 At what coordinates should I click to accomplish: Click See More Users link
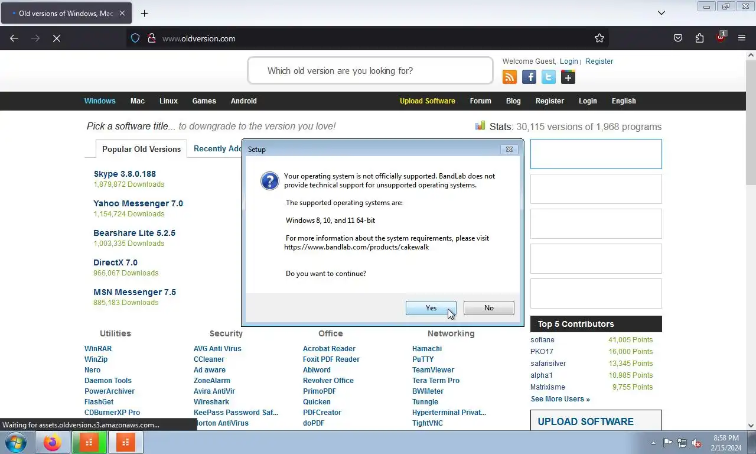click(561, 399)
